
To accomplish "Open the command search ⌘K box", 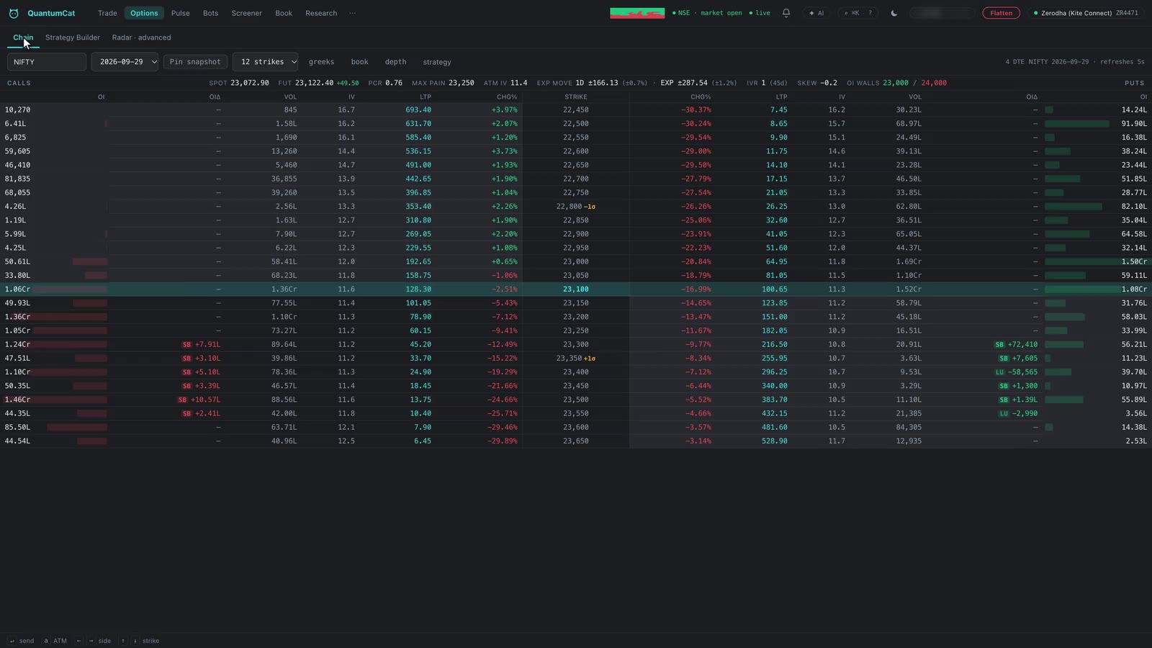I will coord(858,13).
